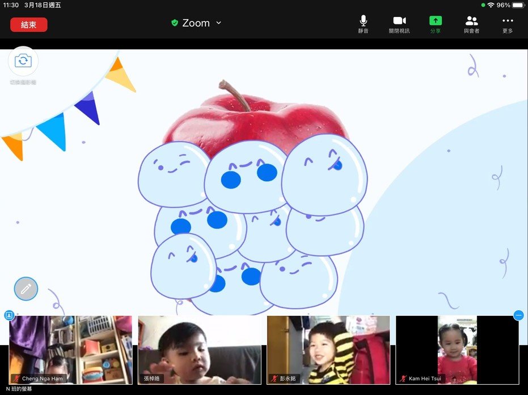This screenshot has width=528, height=395.
Task: Click muted mic icon beside Kam Hei Tsui
Action: coord(403,379)
